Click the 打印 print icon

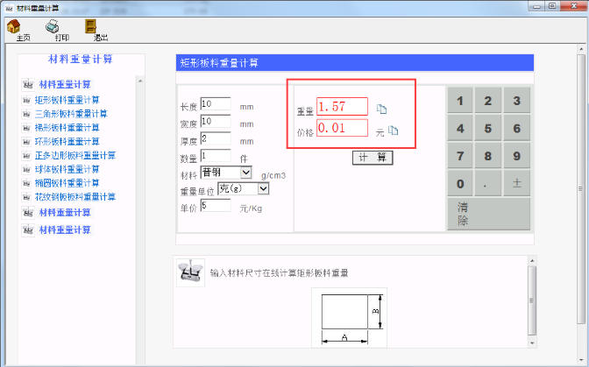pyautogui.click(x=53, y=26)
